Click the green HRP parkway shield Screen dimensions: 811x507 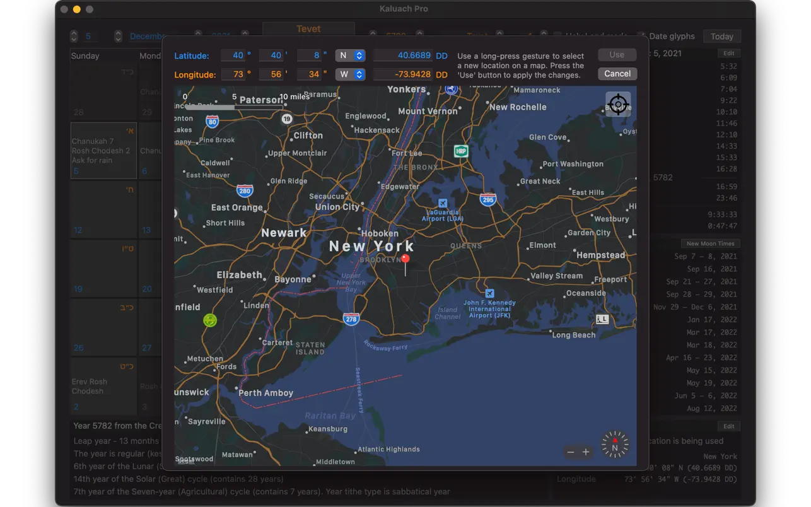461,151
